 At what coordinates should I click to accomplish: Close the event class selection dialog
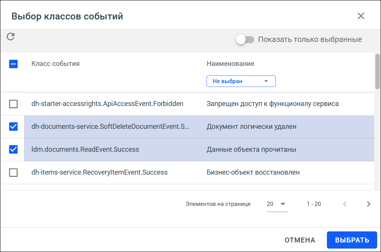(x=361, y=16)
